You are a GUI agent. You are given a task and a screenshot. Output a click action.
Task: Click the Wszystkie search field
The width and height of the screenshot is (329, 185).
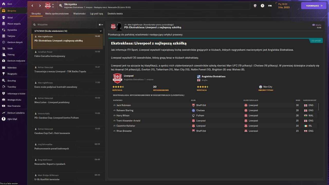(x=65, y=25)
